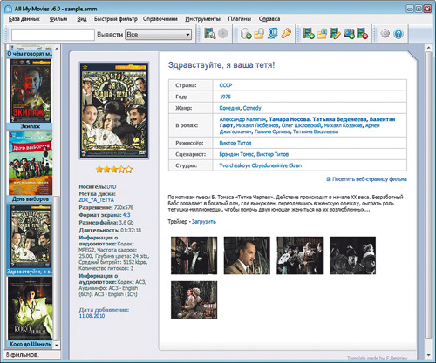436x363 pixels.
Task: Click actor link 'Александр Калягин'
Action: [x=242, y=119]
